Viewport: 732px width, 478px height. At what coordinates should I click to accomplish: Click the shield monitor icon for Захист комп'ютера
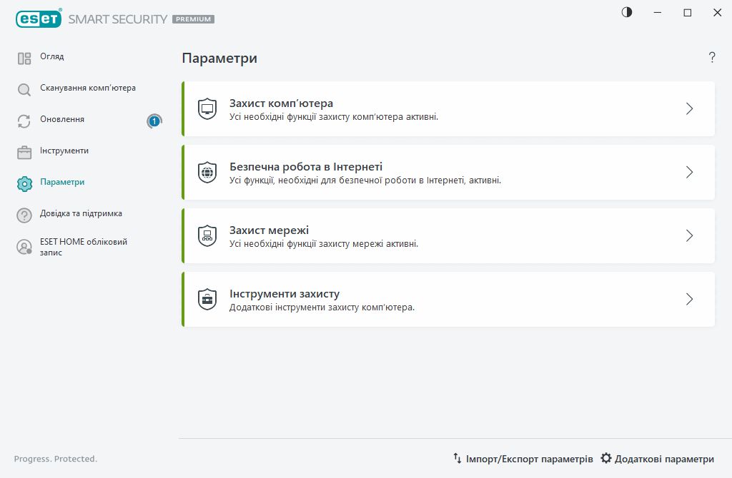pyautogui.click(x=207, y=108)
